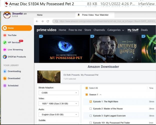Open Live Streaming in sidebar

(x=13, y=49)
